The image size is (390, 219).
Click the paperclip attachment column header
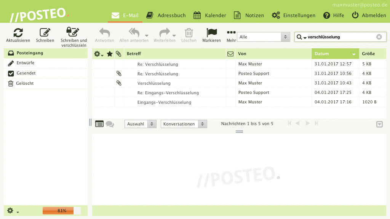click(x=119, y=54)
